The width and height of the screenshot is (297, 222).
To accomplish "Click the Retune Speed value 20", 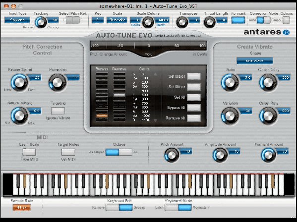I will coord(35,77).
